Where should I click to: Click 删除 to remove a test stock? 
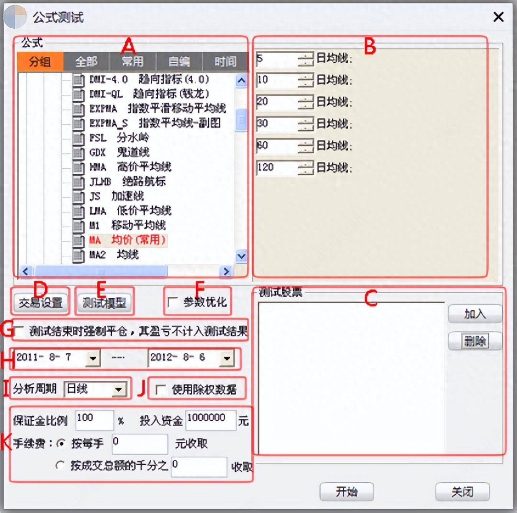475,341
